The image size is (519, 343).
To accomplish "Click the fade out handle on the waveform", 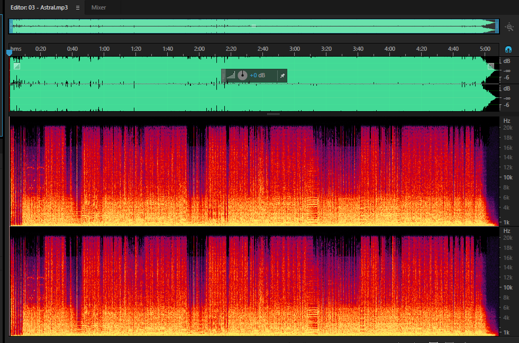I will pyautogui.click(x=491, y=66).
